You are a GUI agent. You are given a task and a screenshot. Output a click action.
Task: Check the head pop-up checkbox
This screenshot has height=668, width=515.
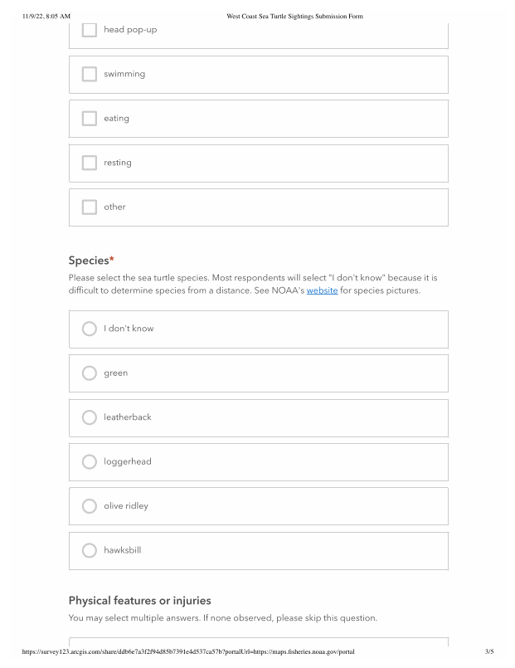point(90,30)
